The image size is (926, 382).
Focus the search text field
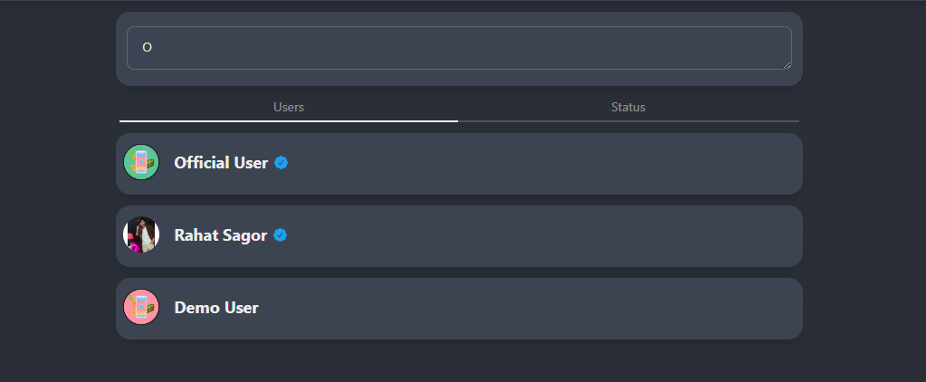point(453,47)
